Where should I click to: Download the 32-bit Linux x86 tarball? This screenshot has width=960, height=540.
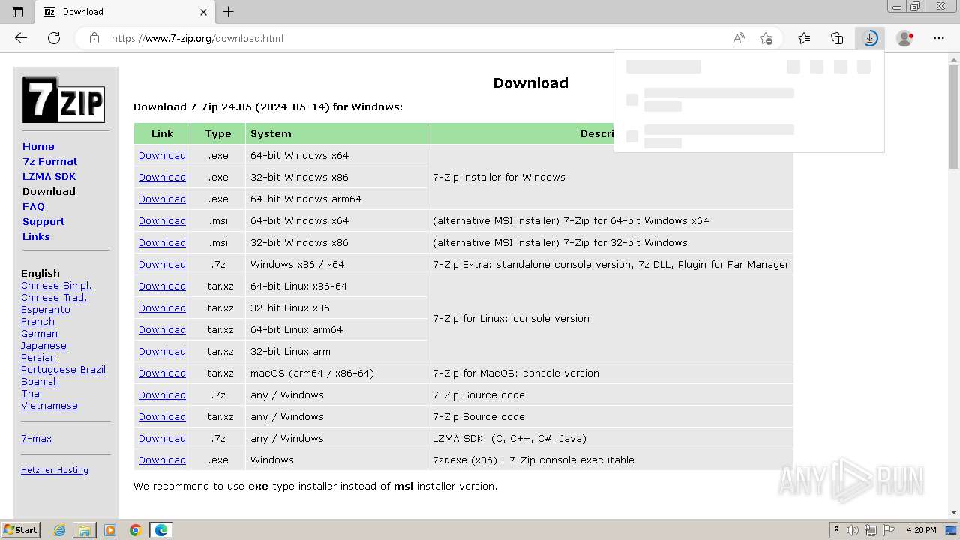(x=162, y=307)
